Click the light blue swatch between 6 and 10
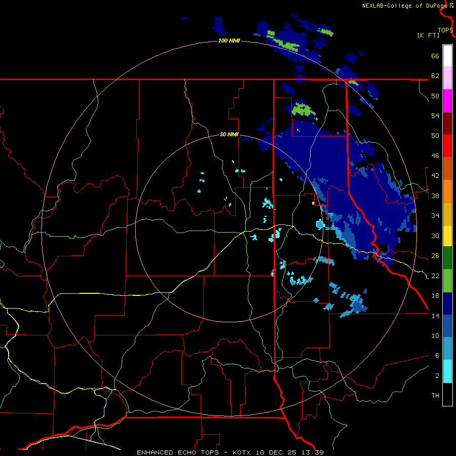 click(447, 348)
